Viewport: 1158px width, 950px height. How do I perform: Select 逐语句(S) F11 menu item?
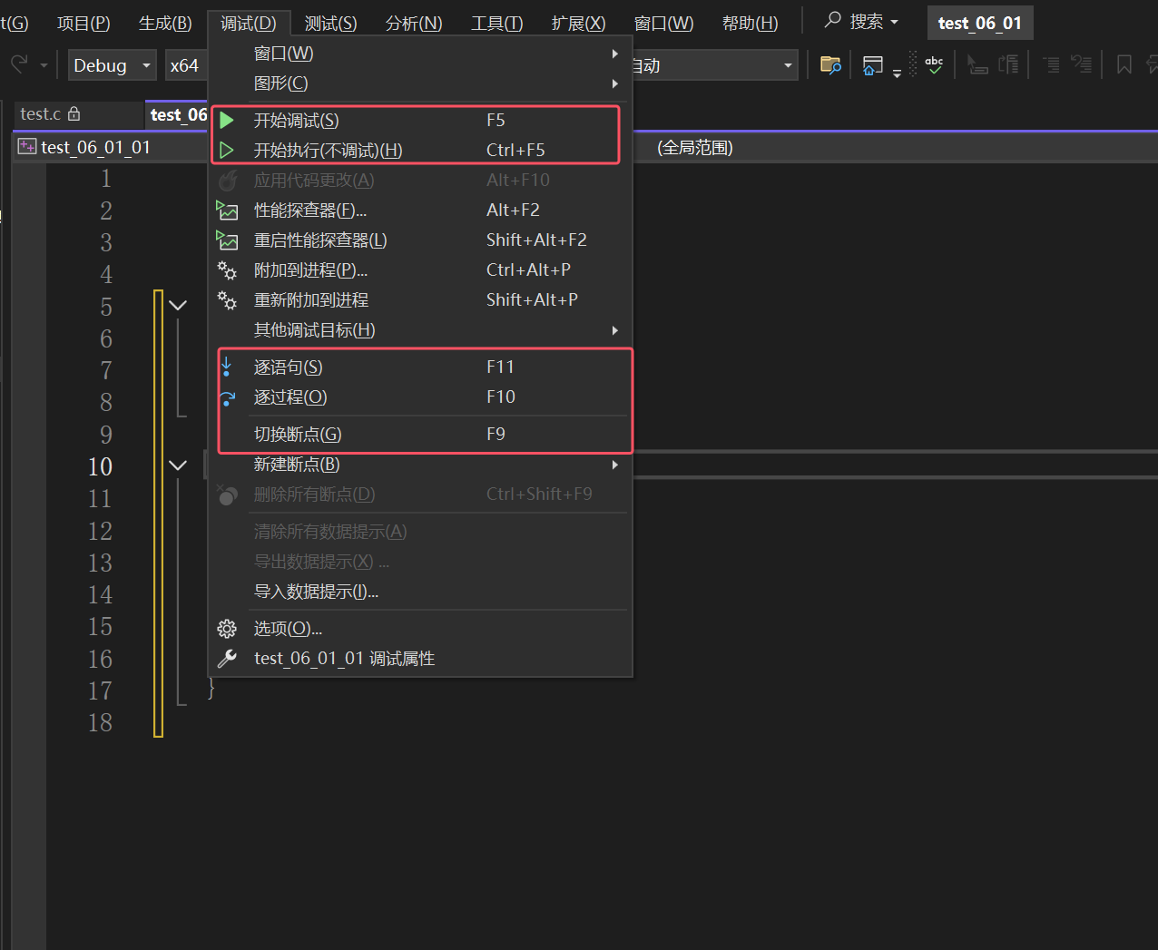coord(420,367)
